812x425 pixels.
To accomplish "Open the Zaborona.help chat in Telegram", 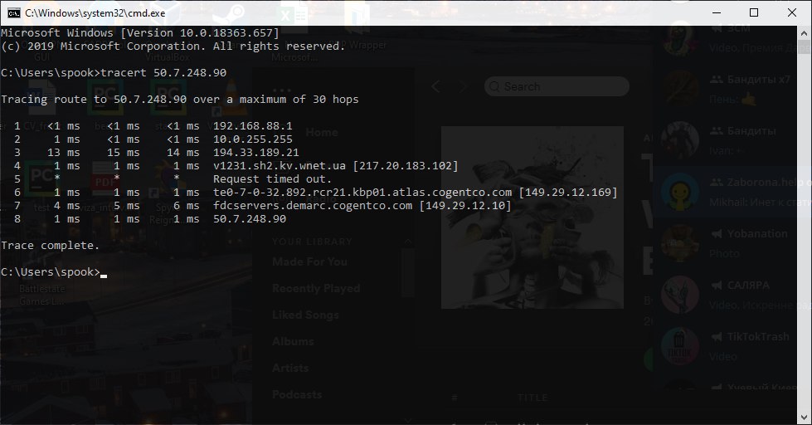I will [732, 192].
